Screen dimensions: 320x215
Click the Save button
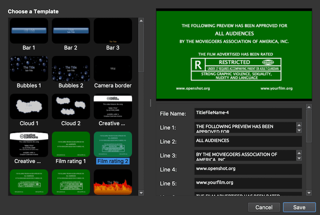pyautogui.click(x=299, y=207)
